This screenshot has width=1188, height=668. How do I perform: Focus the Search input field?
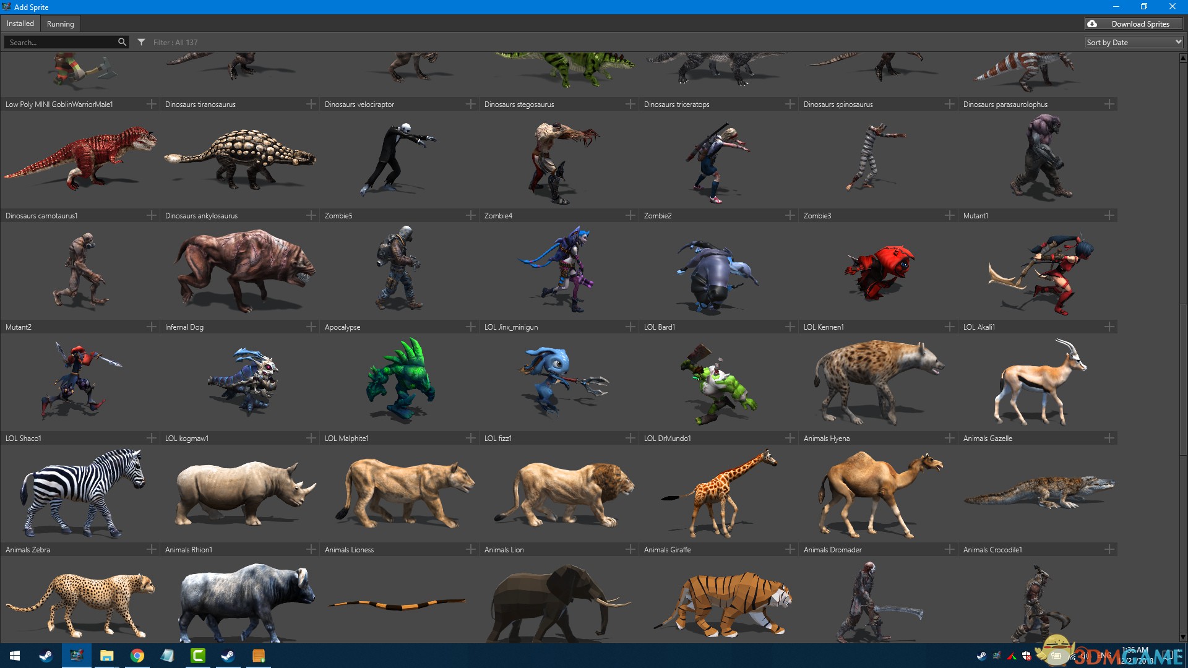pos(61,42)
